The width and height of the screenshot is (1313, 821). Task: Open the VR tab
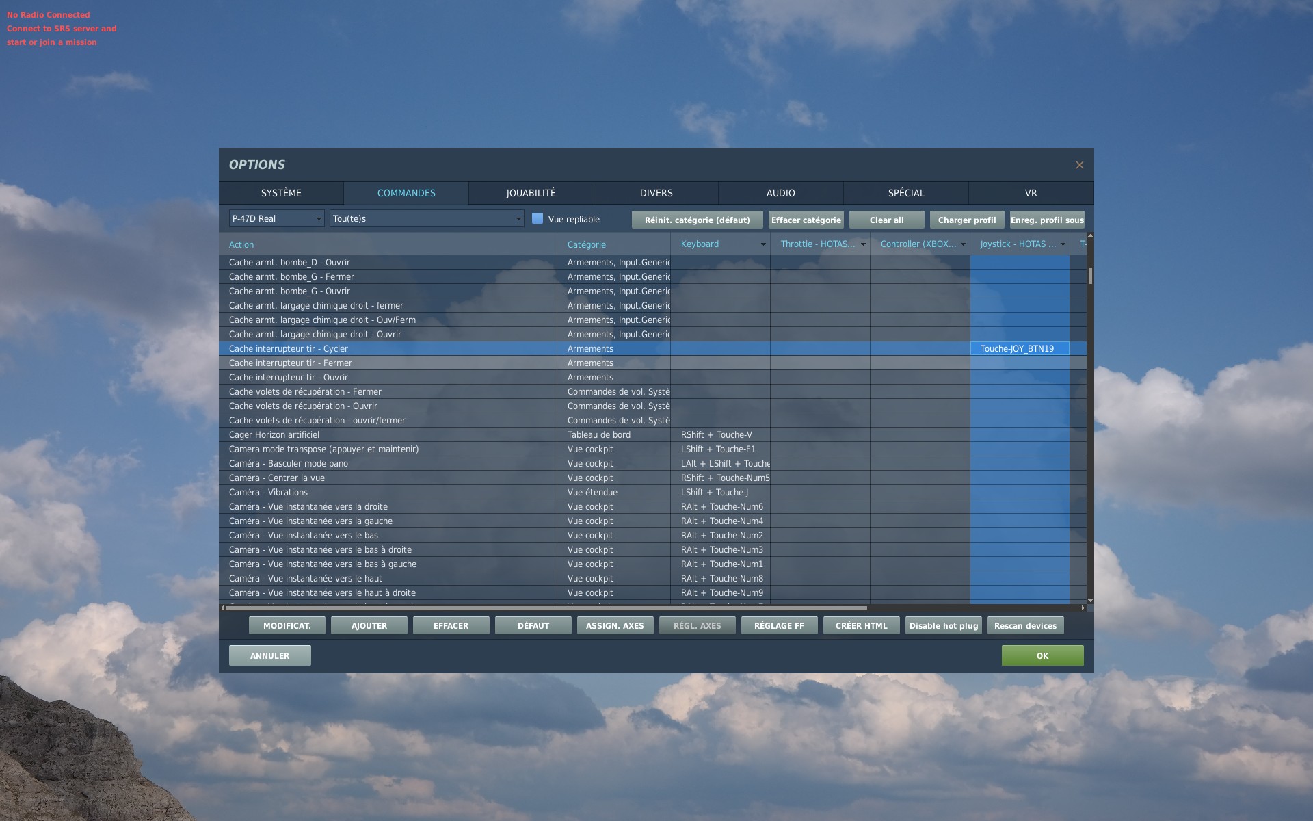(x=1031, y=193)
